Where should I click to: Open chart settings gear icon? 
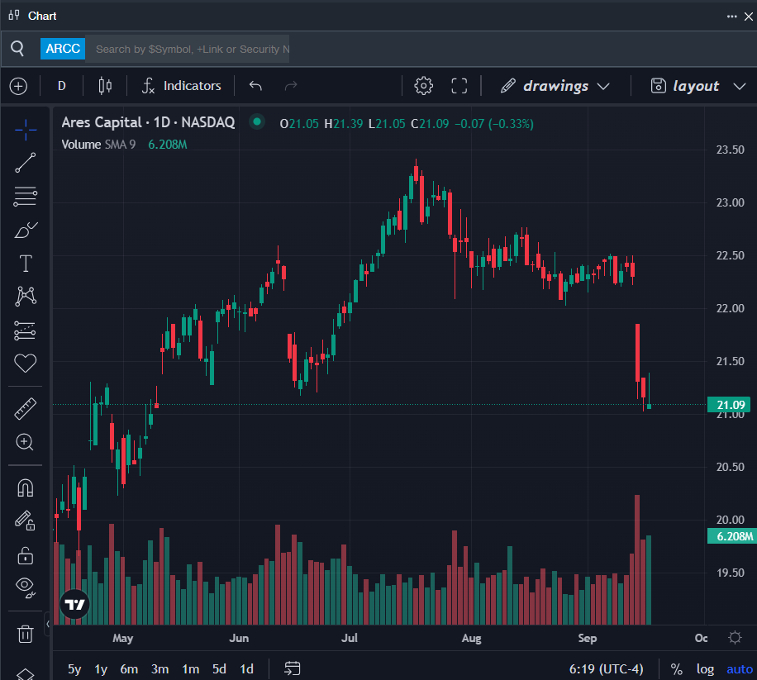(424, 86)
